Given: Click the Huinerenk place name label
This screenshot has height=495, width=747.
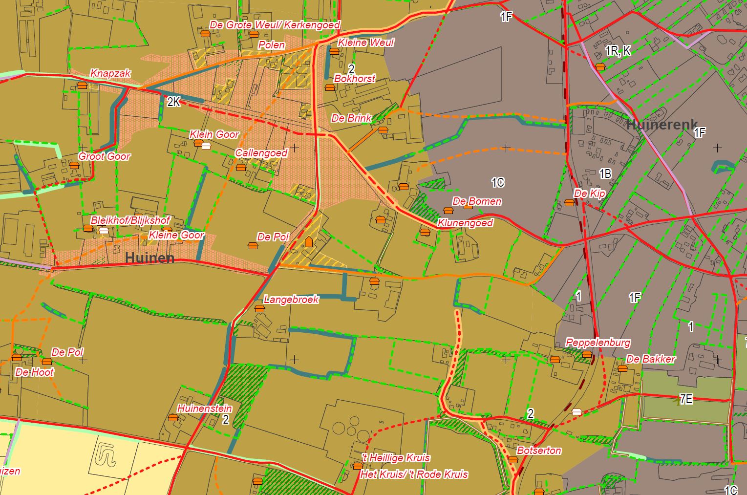Looking at the screenshot, I should [x=662, y=125].
